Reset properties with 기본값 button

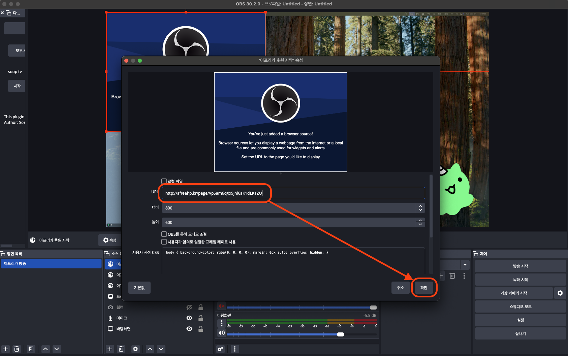[139, 288]
